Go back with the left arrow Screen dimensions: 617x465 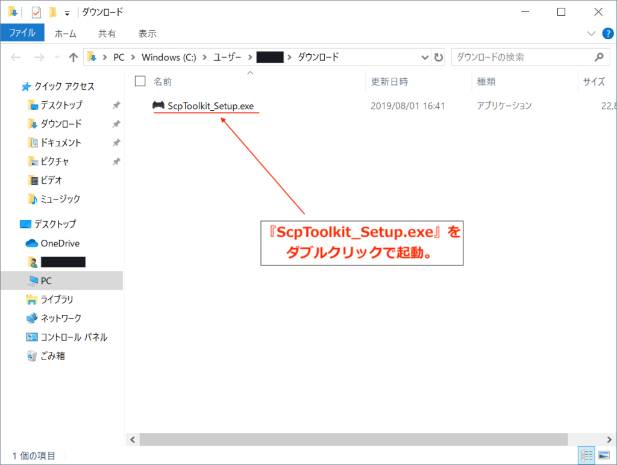15,57
